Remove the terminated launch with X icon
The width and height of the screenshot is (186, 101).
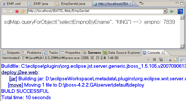tap(154, 60)
